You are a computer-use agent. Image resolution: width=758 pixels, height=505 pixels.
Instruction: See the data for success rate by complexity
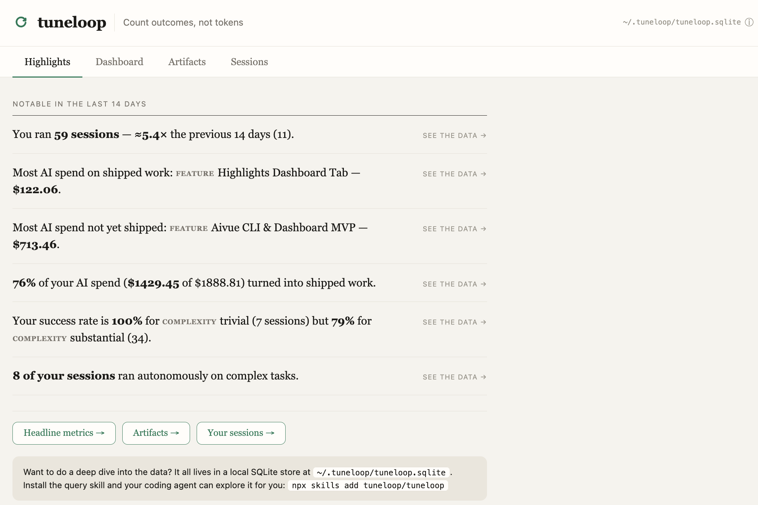point(454,322)
